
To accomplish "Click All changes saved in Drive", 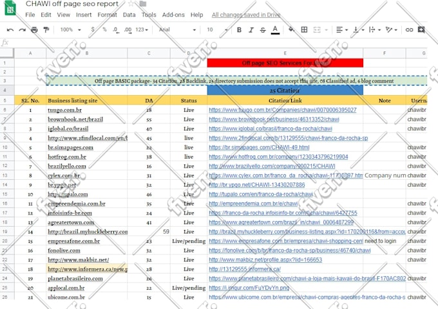I will point(246,15).
